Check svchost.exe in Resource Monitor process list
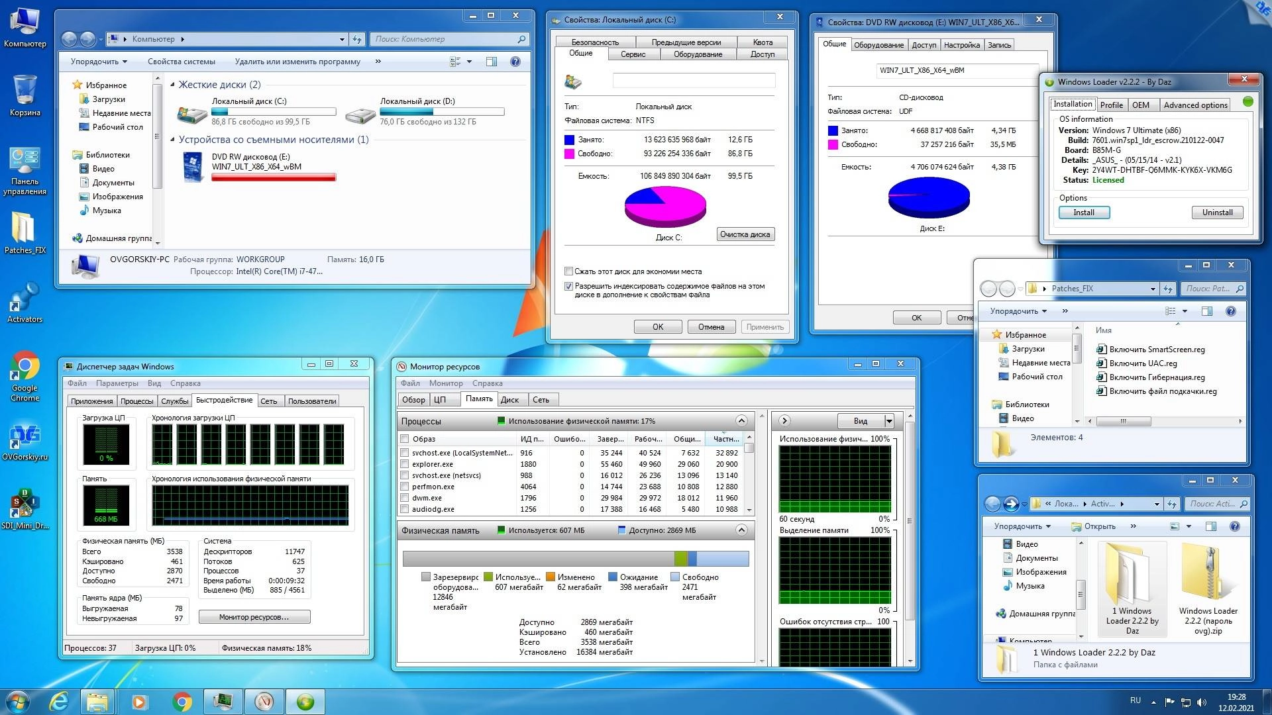 404,453
